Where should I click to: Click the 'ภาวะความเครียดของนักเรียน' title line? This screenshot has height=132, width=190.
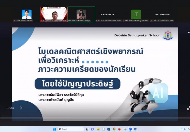coord(87,69)
